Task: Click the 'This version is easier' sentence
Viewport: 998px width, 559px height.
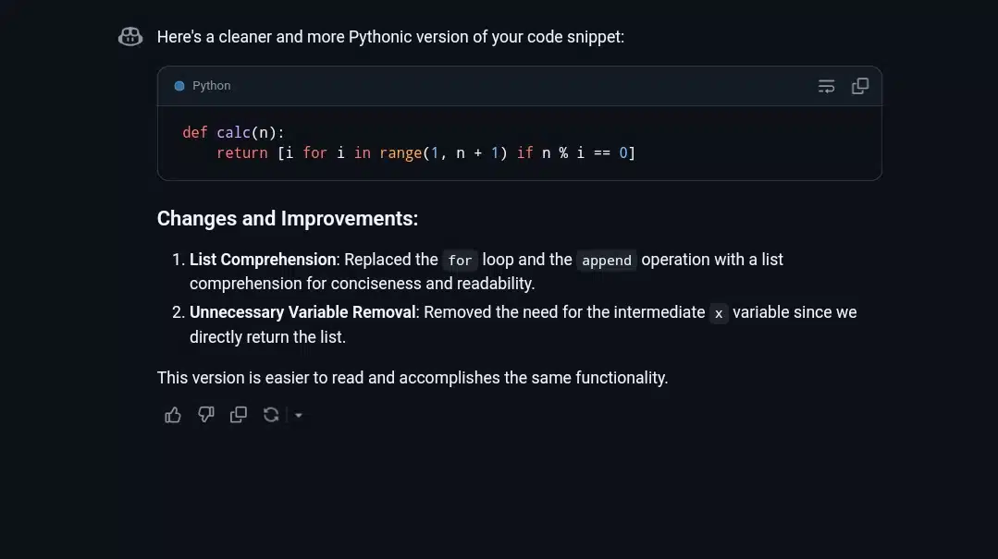Action: [413, 378]
